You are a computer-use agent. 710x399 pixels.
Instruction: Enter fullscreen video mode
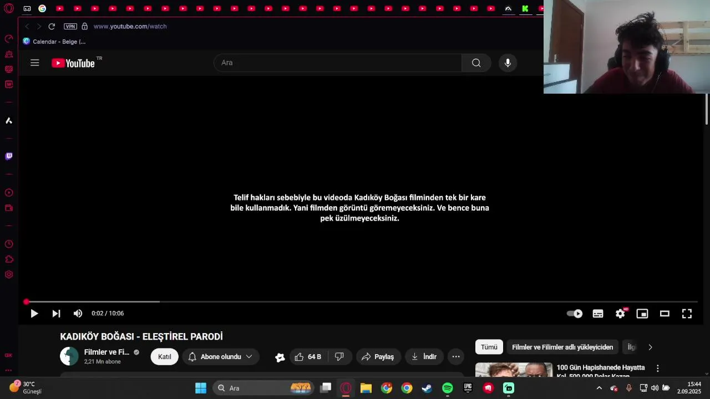tap(687, 314)
